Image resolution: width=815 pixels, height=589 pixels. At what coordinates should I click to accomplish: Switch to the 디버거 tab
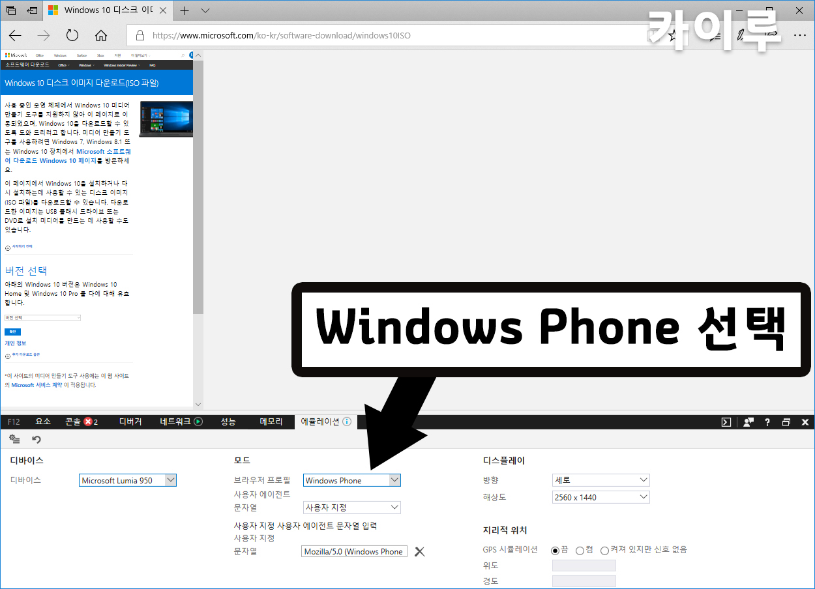click(x=130, y=422)
